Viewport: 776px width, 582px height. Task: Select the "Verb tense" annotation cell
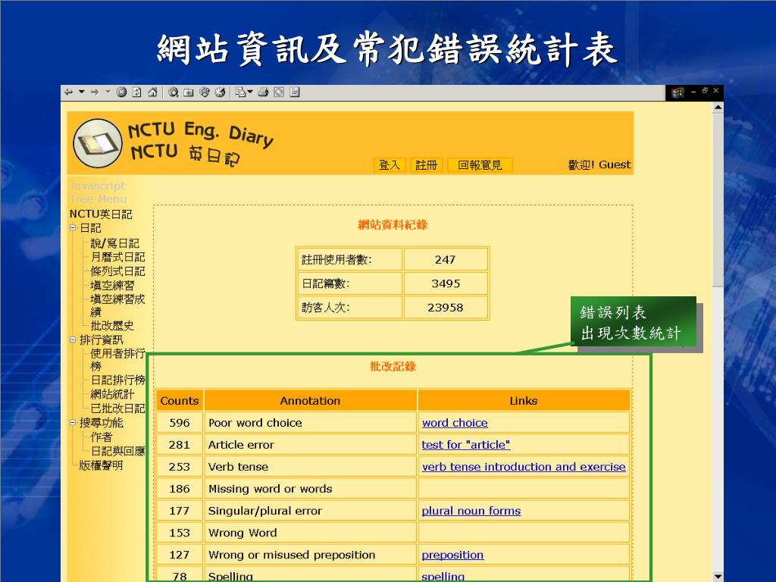310,467
